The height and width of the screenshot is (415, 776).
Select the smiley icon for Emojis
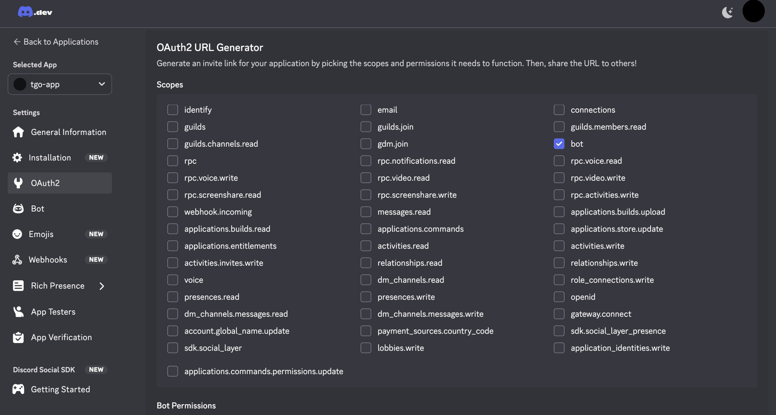pyautogui.click(x=18, y=234)
